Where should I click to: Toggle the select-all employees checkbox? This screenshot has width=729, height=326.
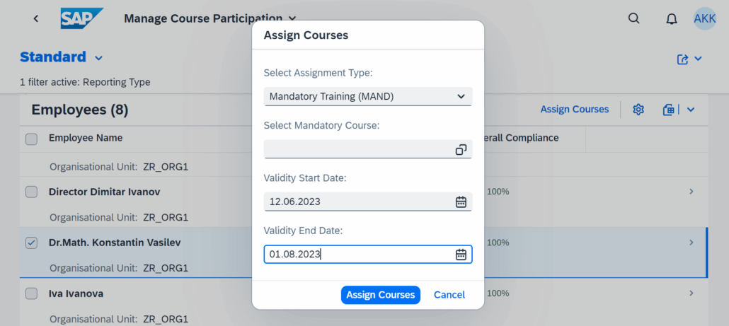pyautogui.click(x=31, y=139)
